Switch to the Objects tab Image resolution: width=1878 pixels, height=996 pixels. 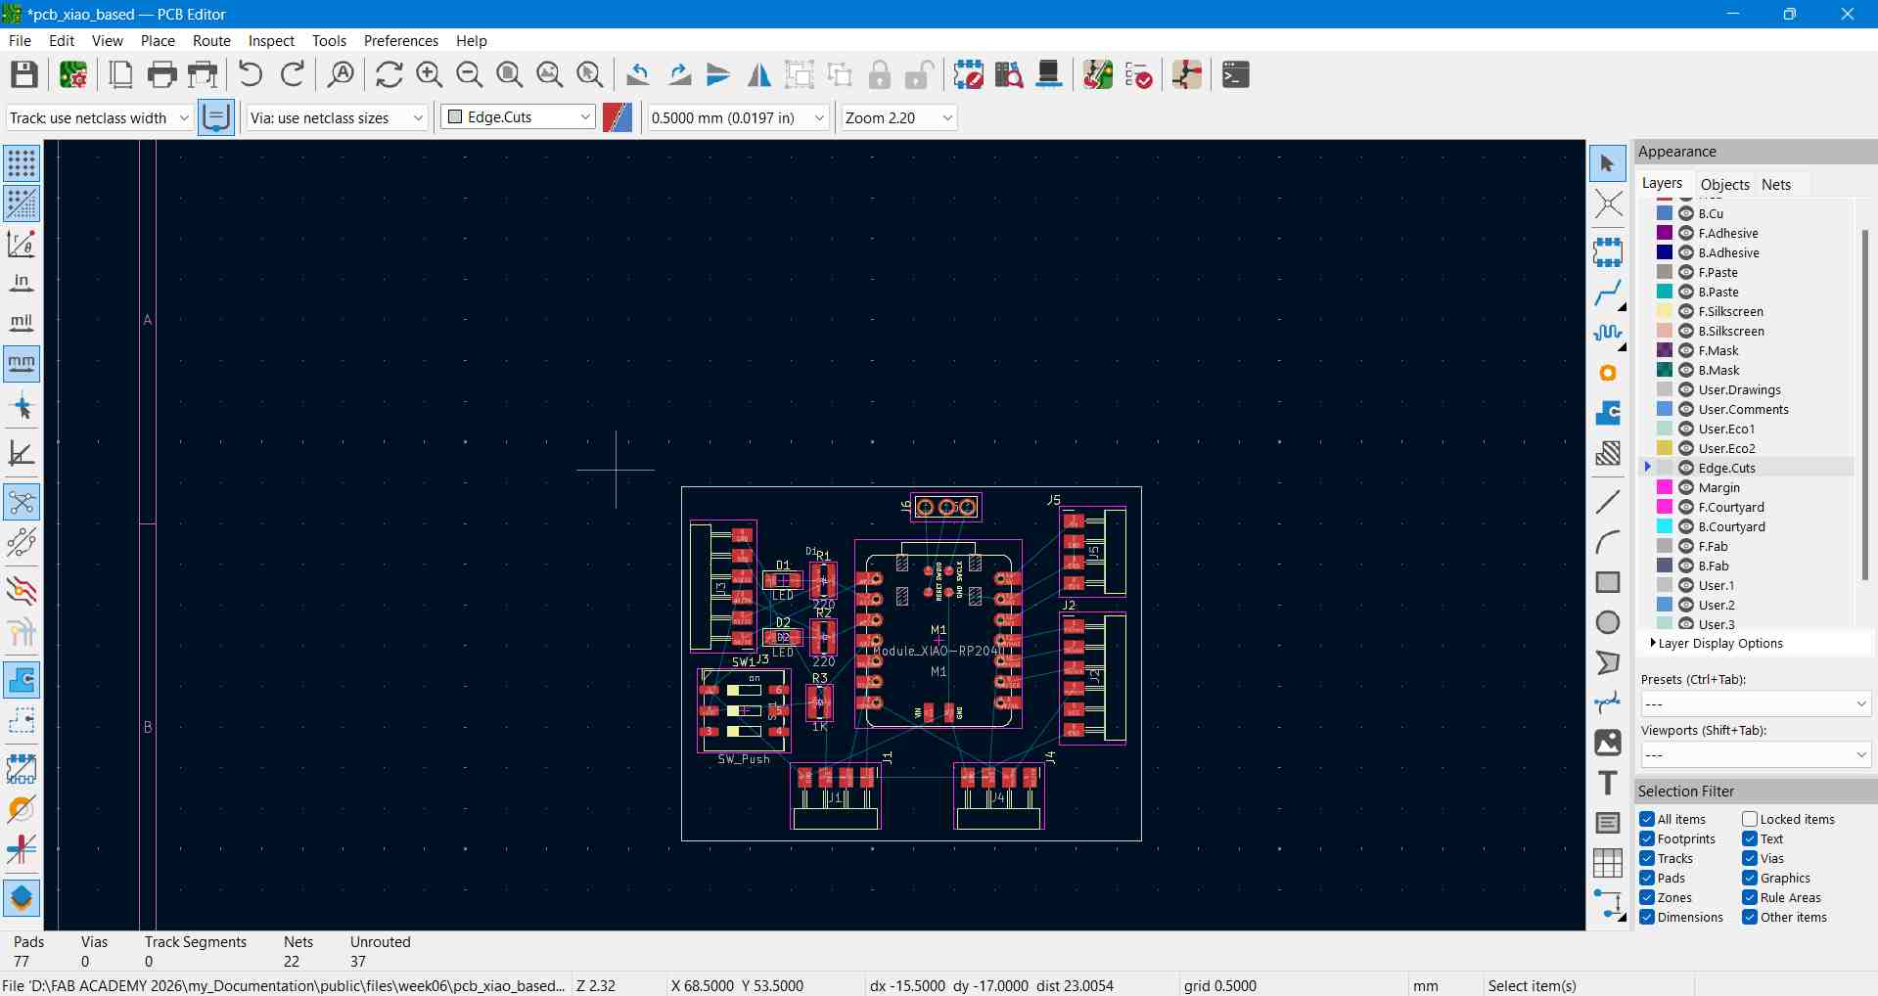pyautogui.click(x=1724, y=184)
